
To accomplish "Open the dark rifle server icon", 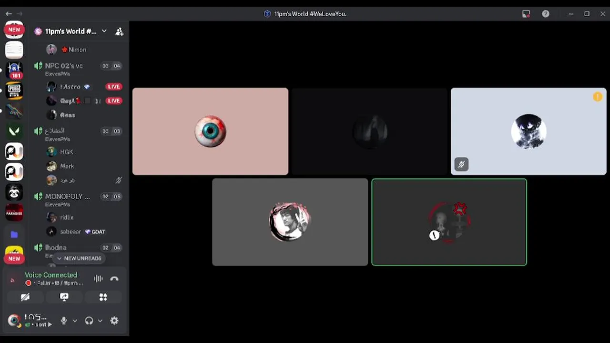I will 14,111.
